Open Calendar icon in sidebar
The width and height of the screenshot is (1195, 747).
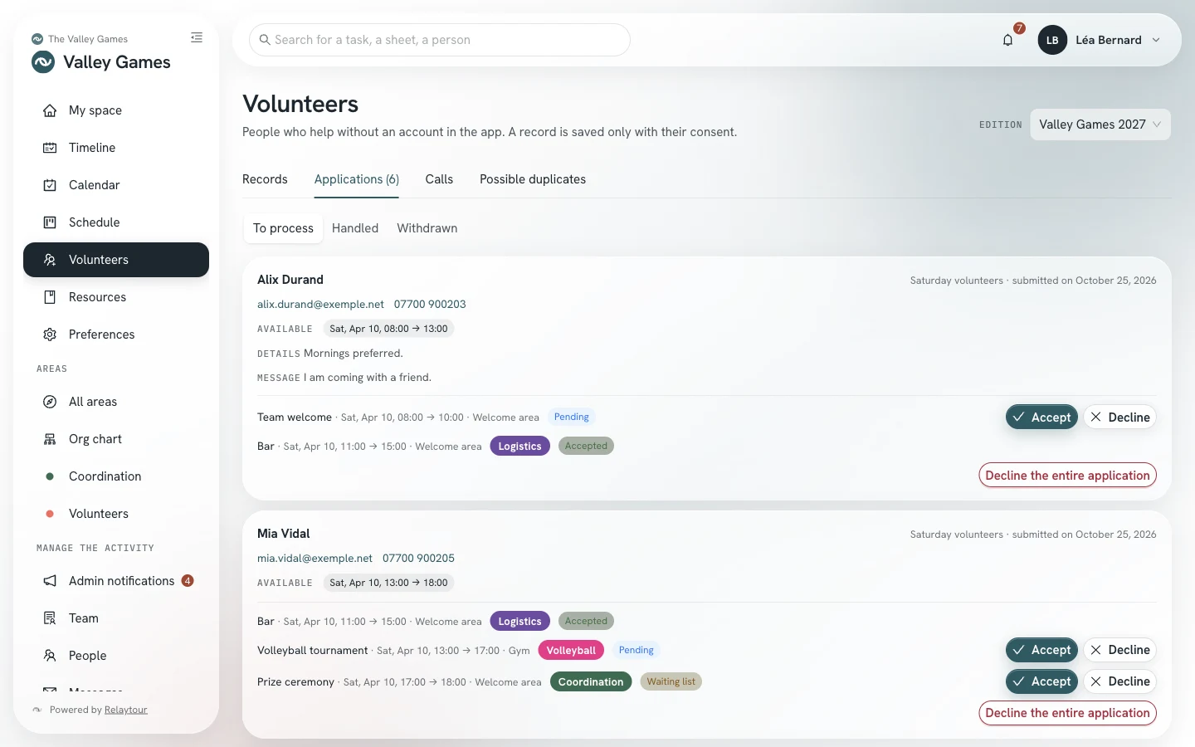50,185
